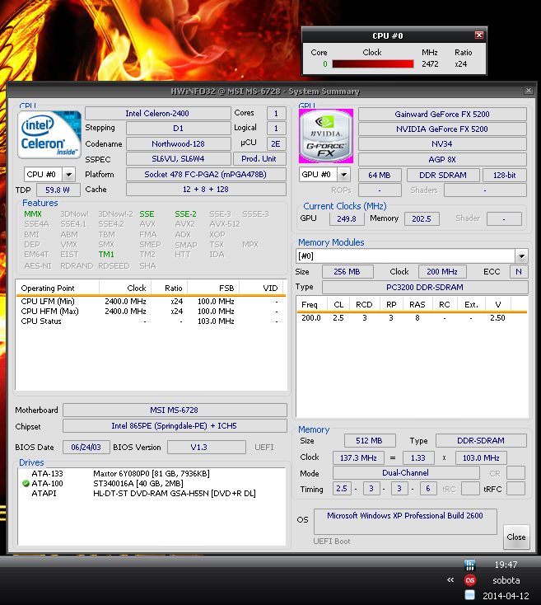
Task: Select the CPU Status row
Action: click(151, 321)
